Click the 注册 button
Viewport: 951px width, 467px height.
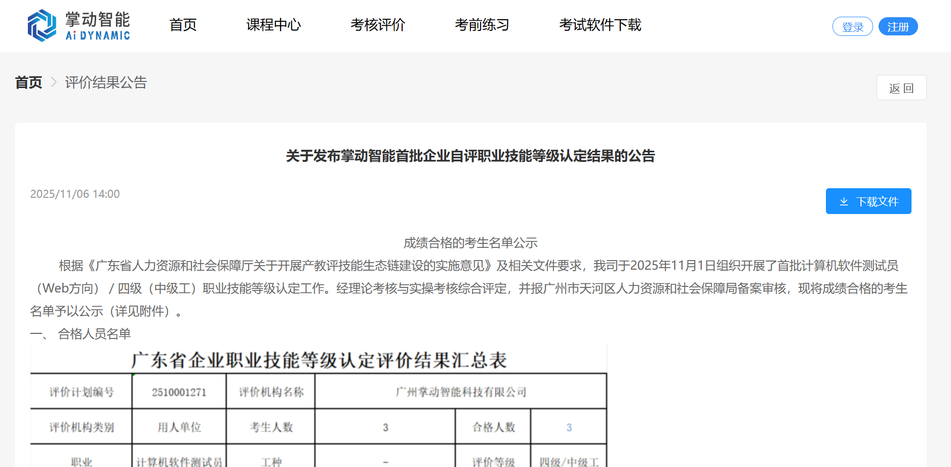898,26
